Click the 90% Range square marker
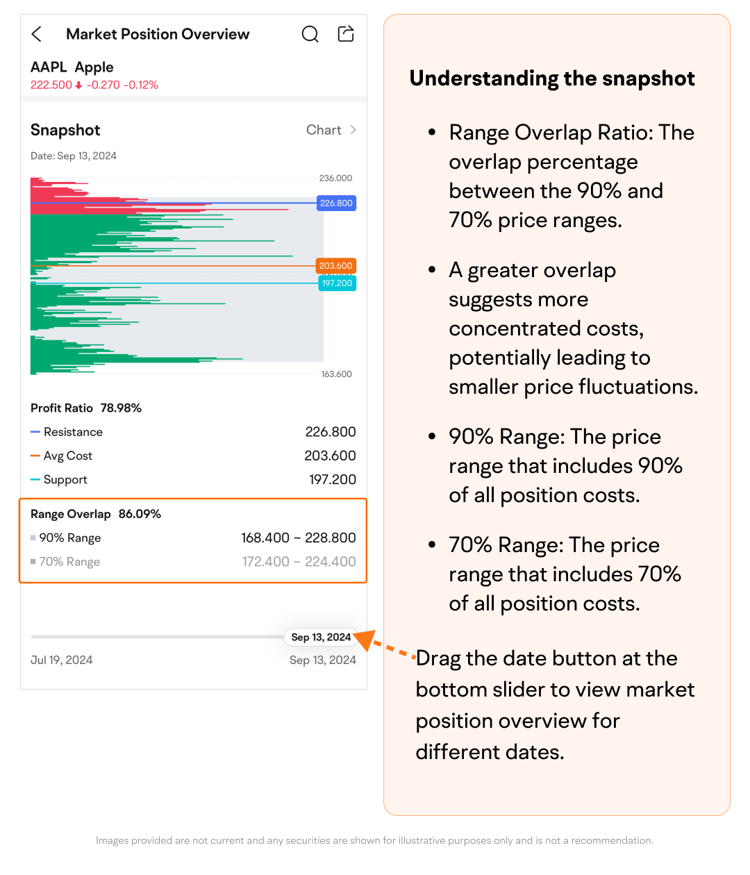The height and width of the screenshot is (875, 750). (33, 537)
